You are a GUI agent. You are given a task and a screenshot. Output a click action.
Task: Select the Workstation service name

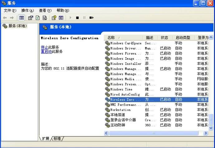pyautogui.click(x=120, y=110)
